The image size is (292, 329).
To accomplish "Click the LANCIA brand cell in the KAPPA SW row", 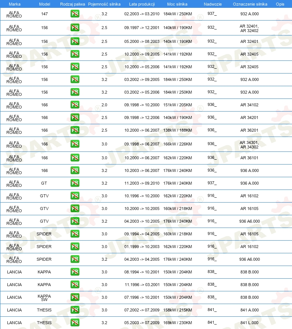I will [14, 297].
